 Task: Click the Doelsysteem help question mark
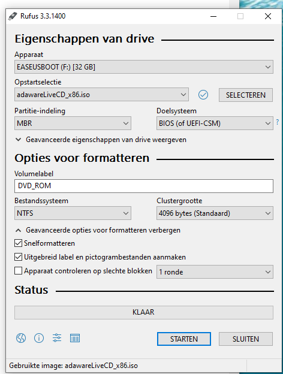click(x=277, y=122)
